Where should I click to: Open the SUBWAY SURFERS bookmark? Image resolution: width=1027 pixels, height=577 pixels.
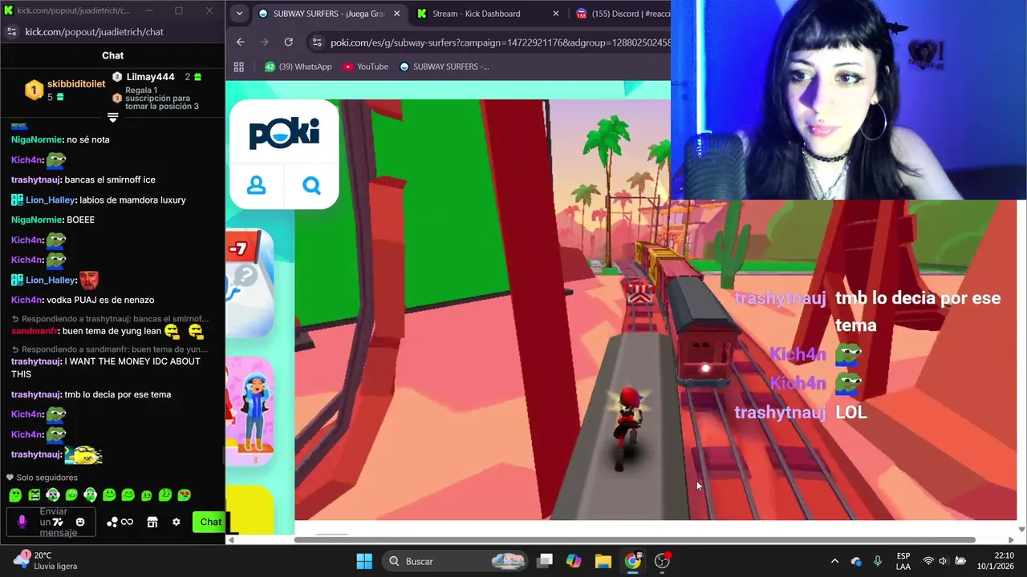click(x=444, y=67)
